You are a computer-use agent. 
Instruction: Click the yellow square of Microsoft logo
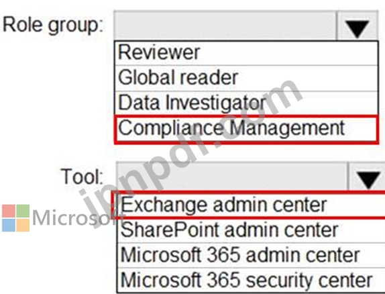click(23, 225)
